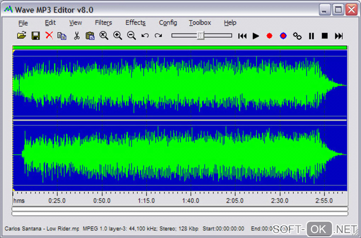Screen dimensions: 361x238
Task: Start recording with the red dot button
Action: click(269, 36)
